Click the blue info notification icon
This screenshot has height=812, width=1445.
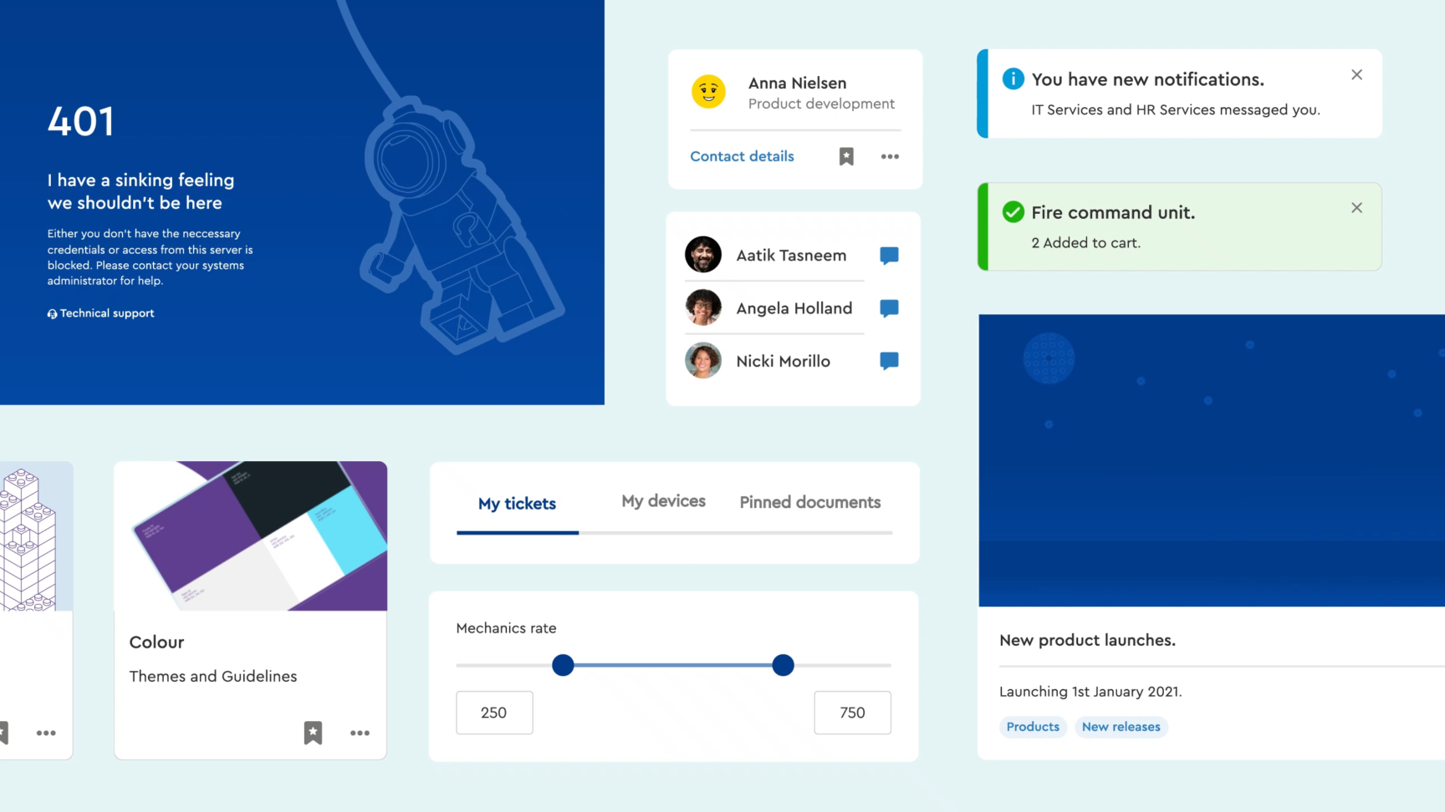click(x=1013, y=79)
